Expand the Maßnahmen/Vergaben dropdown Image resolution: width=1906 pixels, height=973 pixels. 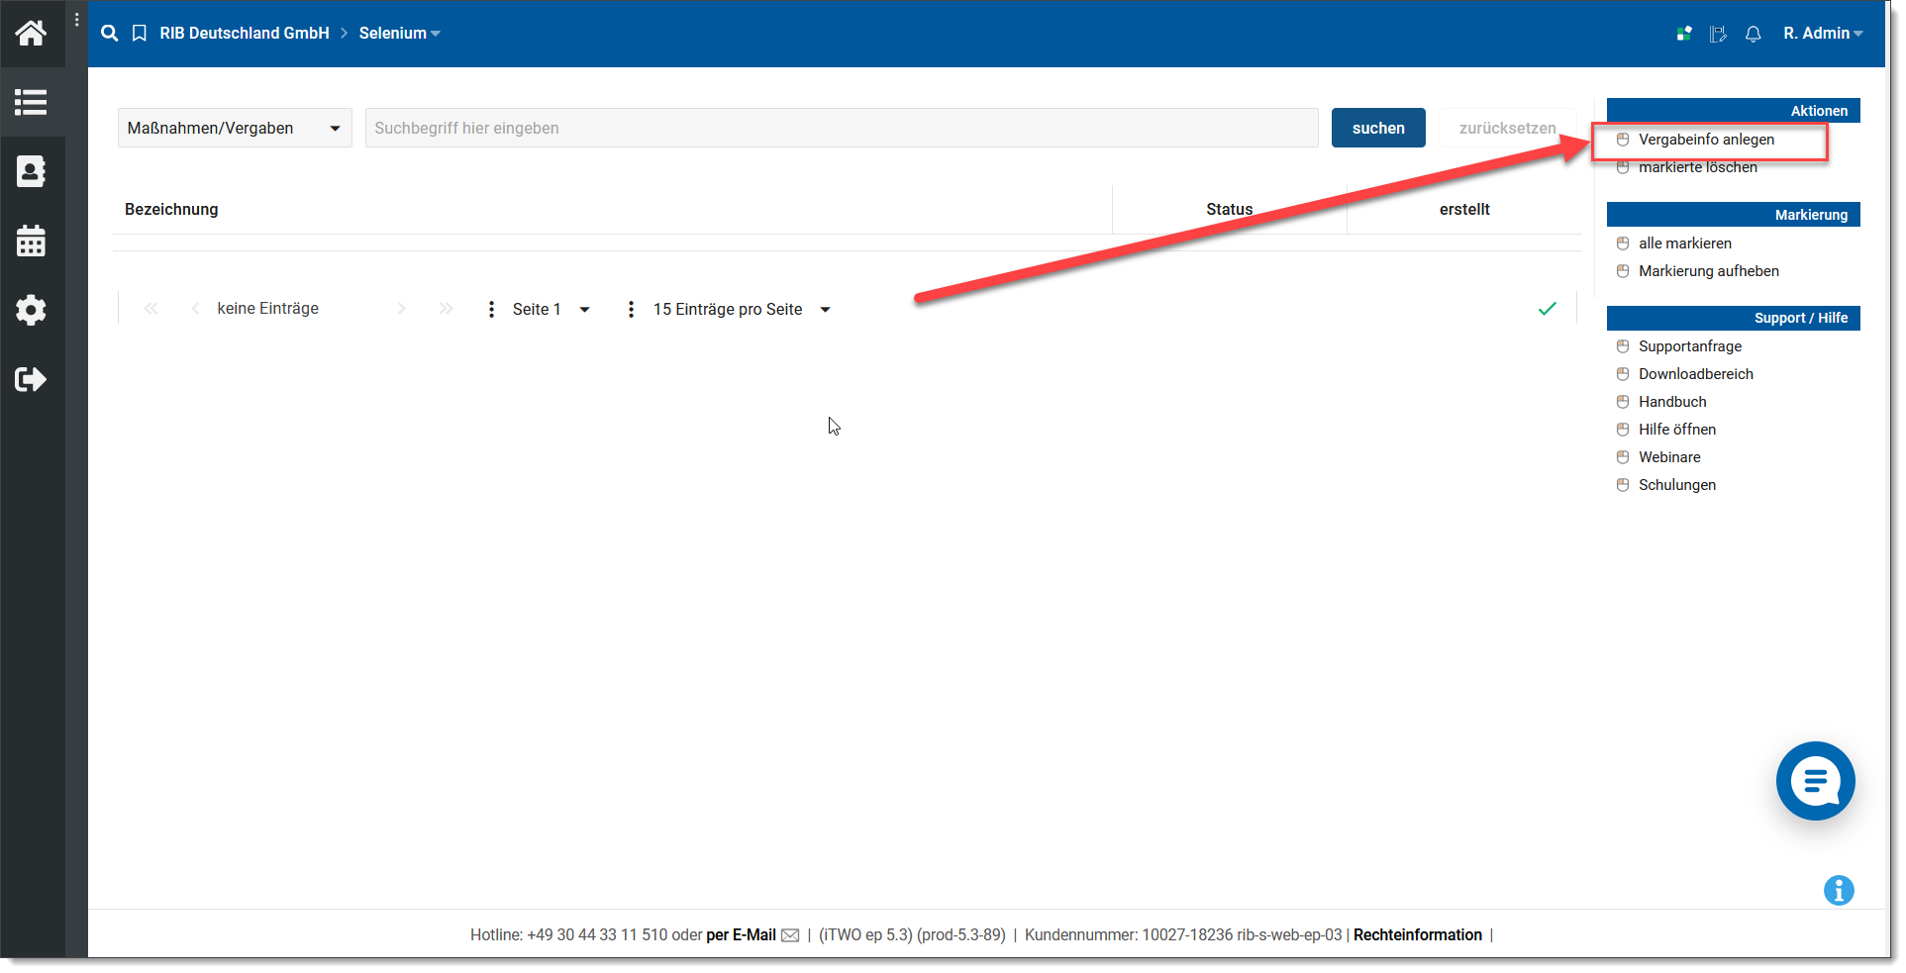point(235,129)
